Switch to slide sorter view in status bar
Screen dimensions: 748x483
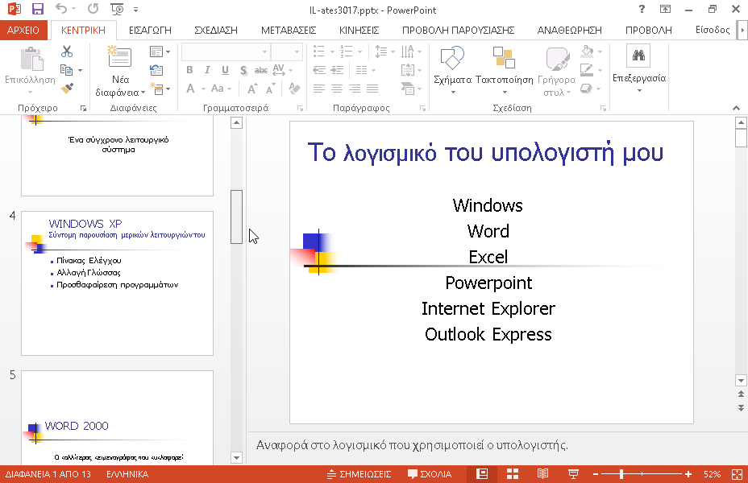513,474
